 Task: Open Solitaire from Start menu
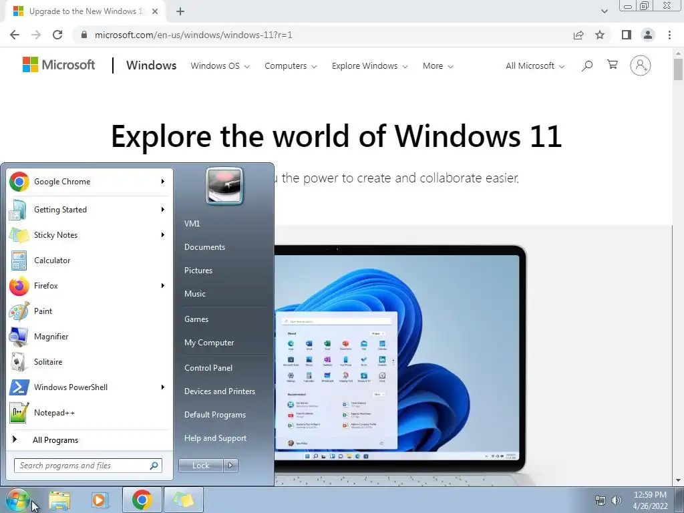coord(90,361)
